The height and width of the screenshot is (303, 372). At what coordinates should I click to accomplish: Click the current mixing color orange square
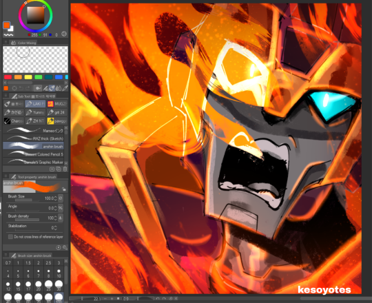(6, 88)
